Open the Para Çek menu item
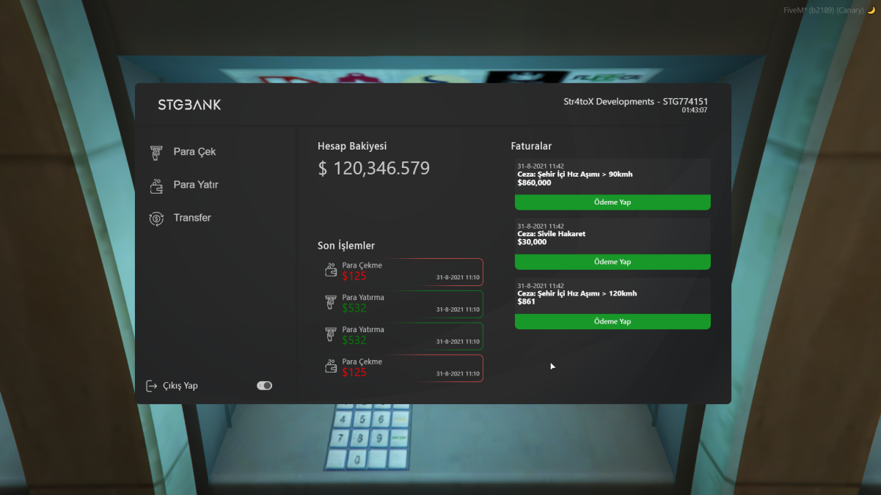This screenshot has width=881, height=495. (194, 152)
